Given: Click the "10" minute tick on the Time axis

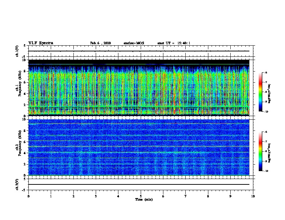Looking at the screenshot, I should tap(253, 196).
